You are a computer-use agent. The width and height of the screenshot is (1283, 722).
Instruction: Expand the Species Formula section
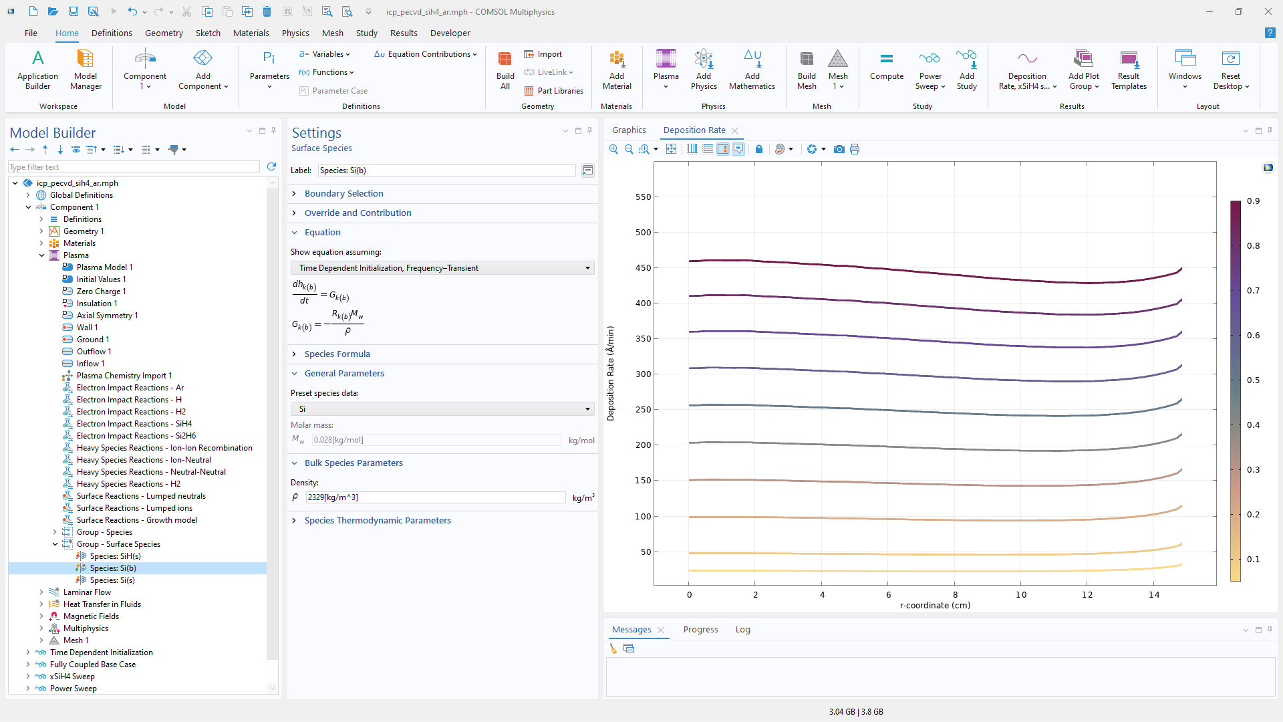pyautogui.click(x=337, y=354)
